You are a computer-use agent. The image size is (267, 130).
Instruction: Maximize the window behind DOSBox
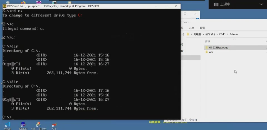tap(185, 14)
